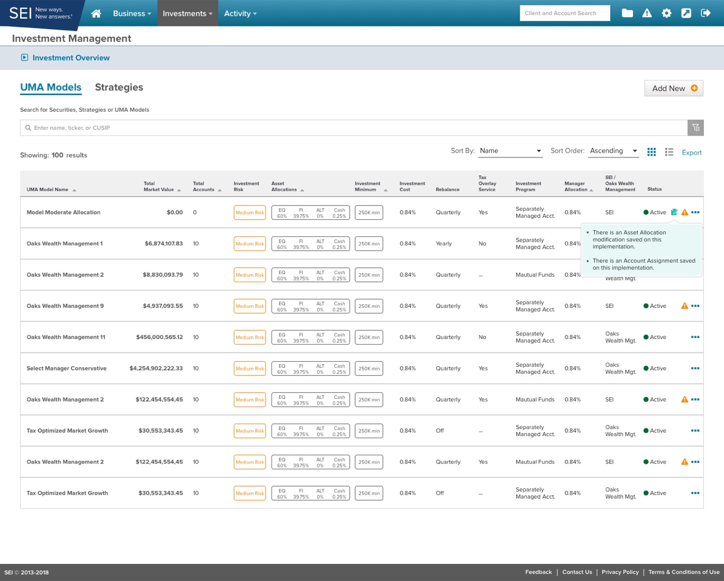Open the Privacy Policy footer link
Screen dimensions: 724x581
coord(620,572)
